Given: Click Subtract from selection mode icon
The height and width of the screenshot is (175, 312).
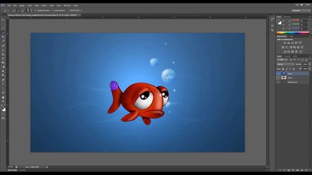Looking at the screenshot, I should tap(22, 11).
